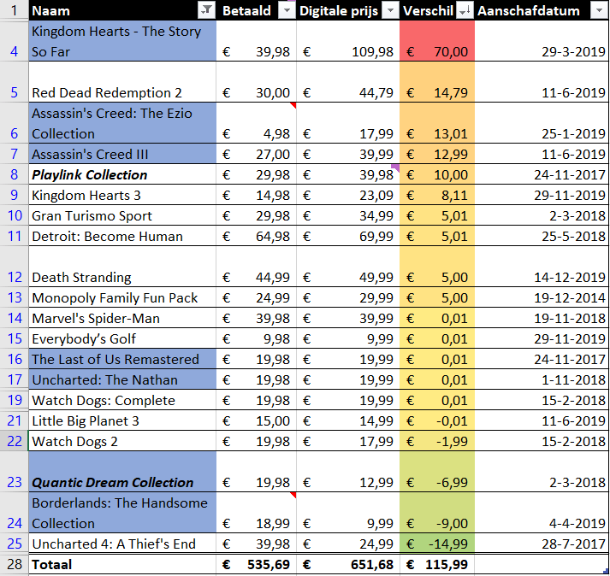
Task: Select the Quantic Dream Collection cell
Action: 122,472
